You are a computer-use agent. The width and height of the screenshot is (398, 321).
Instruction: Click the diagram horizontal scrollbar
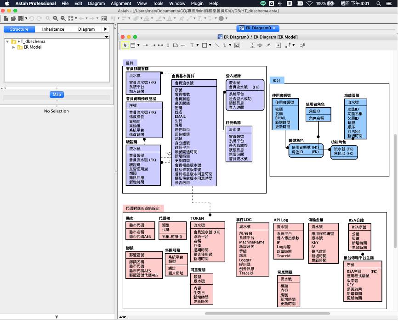(267, 314)
